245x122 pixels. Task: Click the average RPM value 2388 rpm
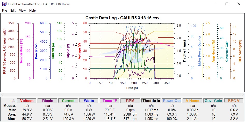(x=130, y=114)
